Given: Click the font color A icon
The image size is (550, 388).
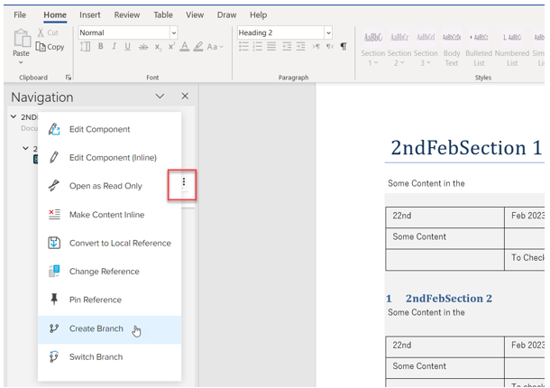Looking at the screenshot, I should 185,46.
